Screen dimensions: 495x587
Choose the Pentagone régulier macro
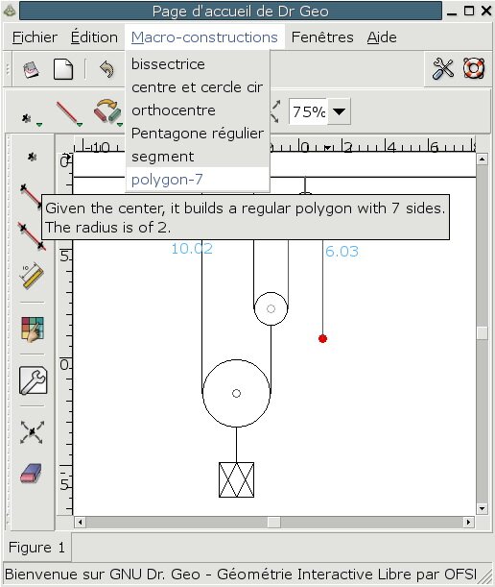[198, 134]
